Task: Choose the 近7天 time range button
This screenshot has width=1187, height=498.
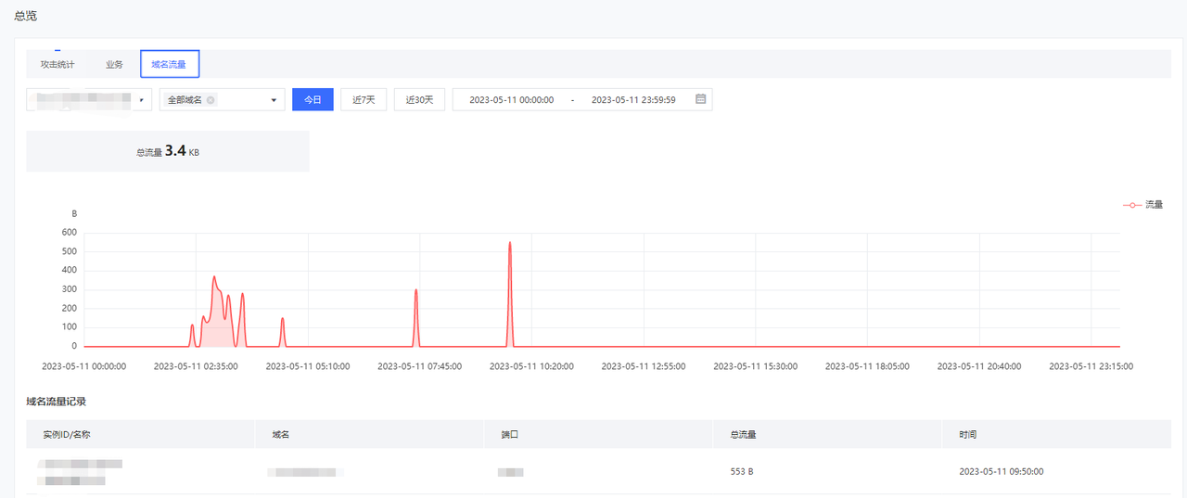Action: [x=364, y=99]
